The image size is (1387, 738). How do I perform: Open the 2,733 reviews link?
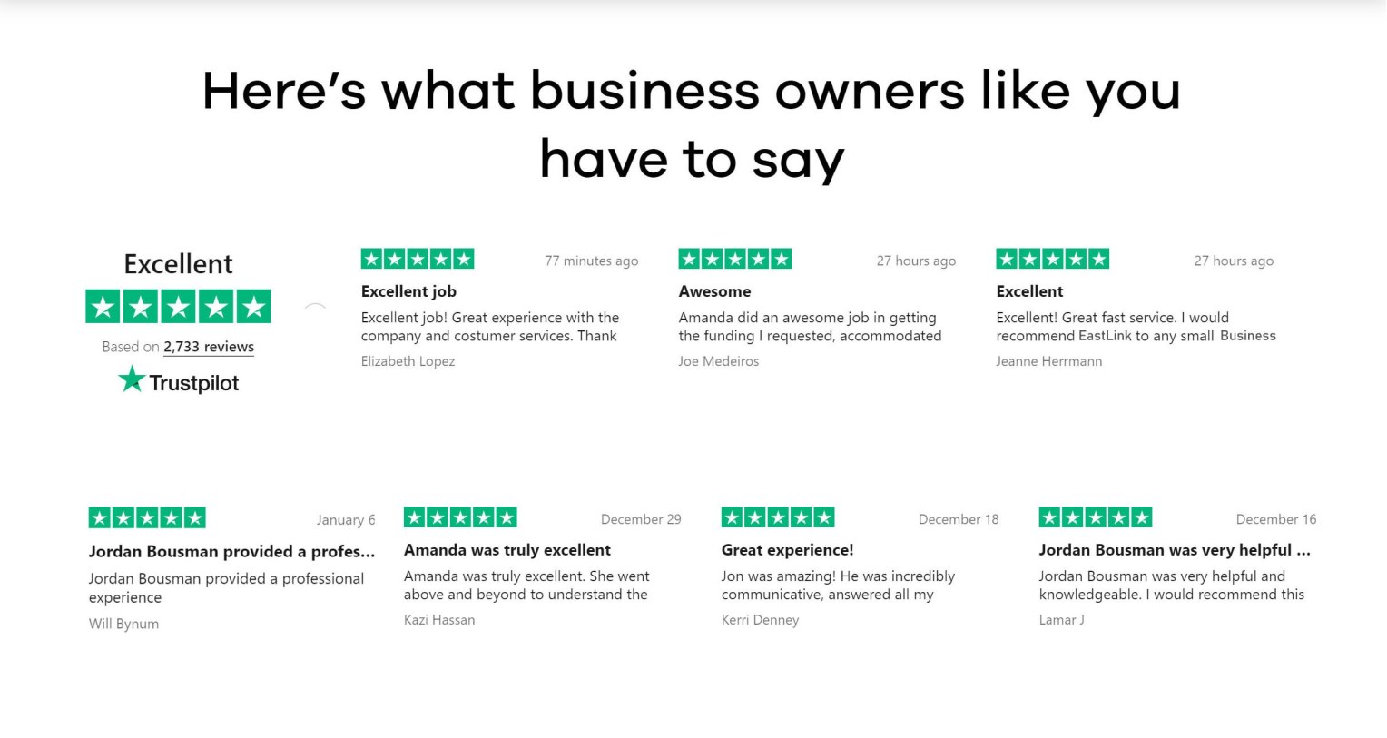(208, 347)
